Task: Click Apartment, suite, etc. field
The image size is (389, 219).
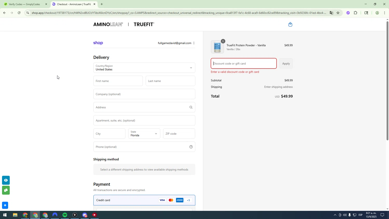Action: [x=144, y=120]
